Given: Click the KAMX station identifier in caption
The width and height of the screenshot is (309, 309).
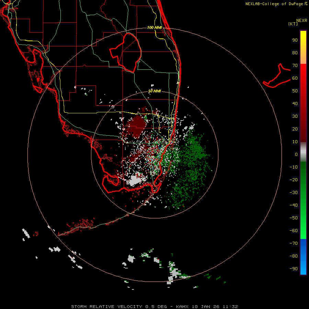Looking at the screenshot, I should point(182,307).
